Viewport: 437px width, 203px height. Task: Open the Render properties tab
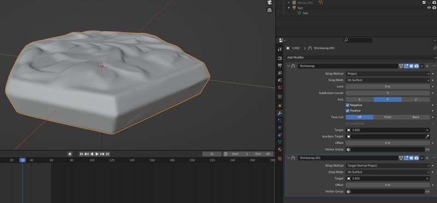click(x=280, y=58)
